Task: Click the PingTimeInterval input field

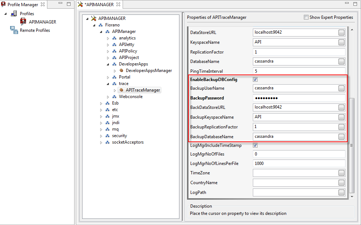Action: tap(299, 71)
